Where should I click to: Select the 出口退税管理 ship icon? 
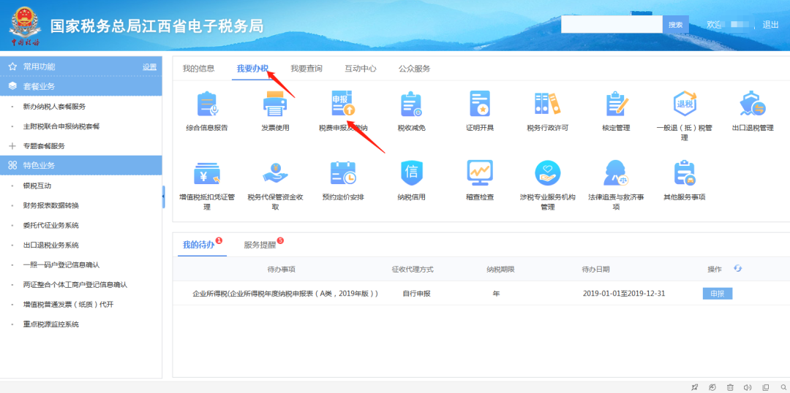click(752, 105)
